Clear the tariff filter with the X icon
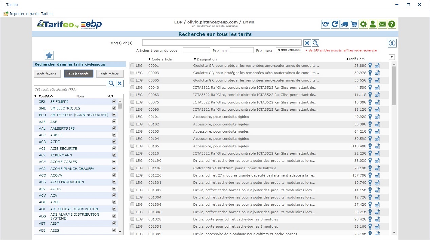 [119, 83]
